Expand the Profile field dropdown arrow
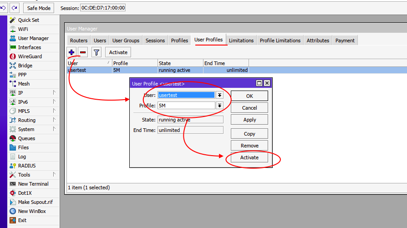The image size is (407, 228). 219,106
